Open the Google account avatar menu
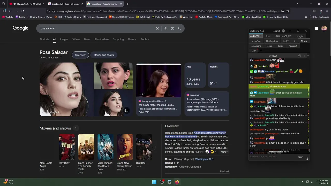The height and width of the screenshot is (186, 331). 324,28
